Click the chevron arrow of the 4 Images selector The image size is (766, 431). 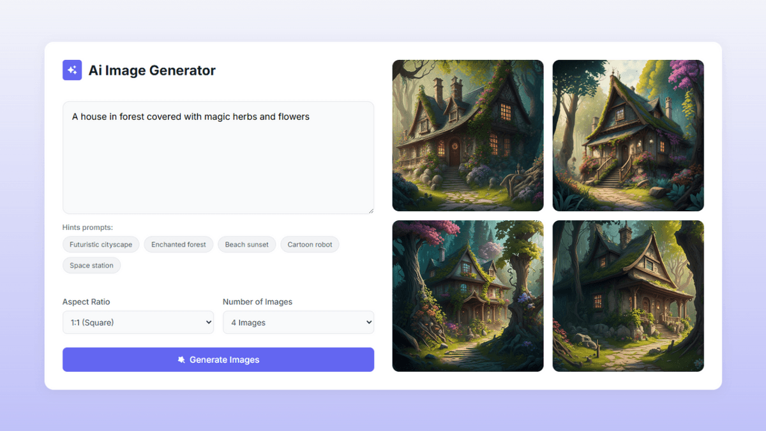click(368, 322)
